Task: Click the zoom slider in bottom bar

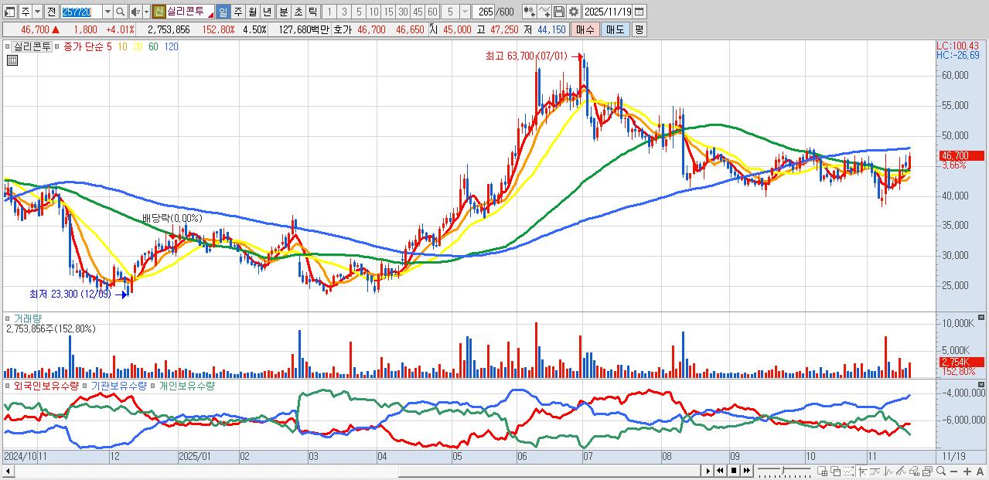Action: click(785, 471)
